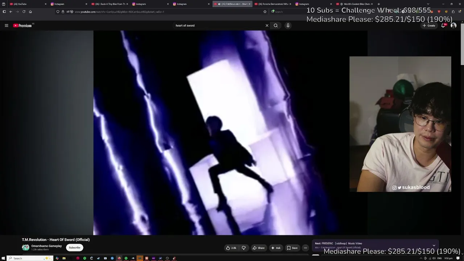Viewport: 464px width, 261px height.
Task: Start voice search with the microphone
Action: pyautogui.click(x=288, y=25)
